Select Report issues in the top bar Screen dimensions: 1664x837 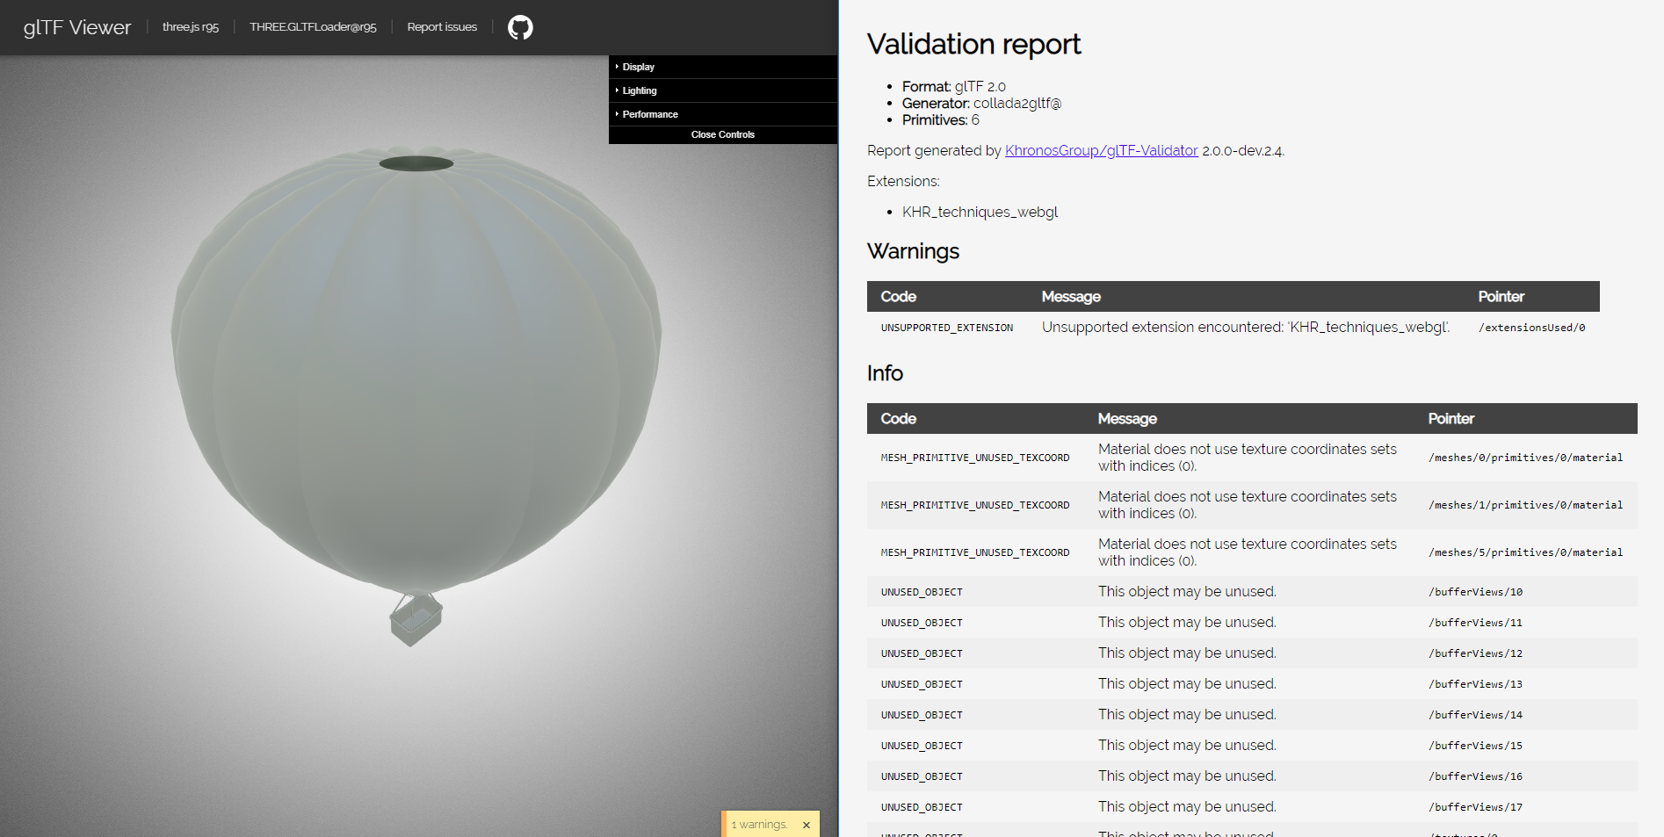pos(441,26)
